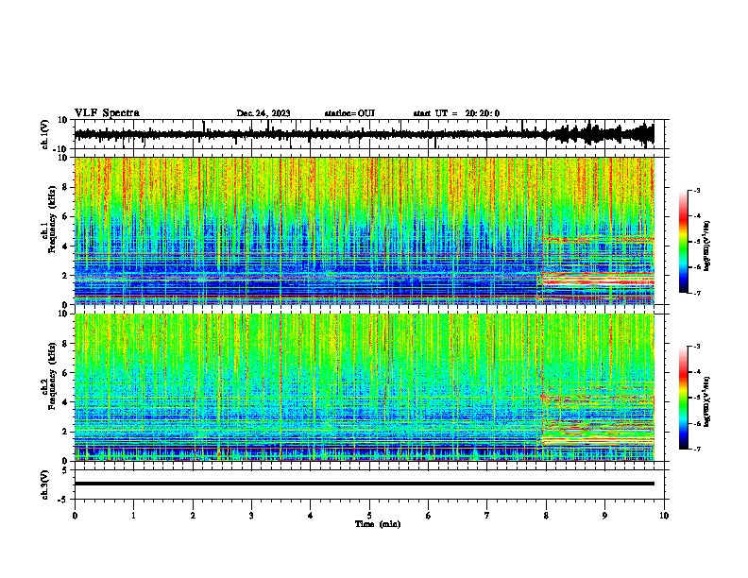Click the "-3" label on ch.1 color bar
Screen dimensions: 748x578
[x=697, y=190]
